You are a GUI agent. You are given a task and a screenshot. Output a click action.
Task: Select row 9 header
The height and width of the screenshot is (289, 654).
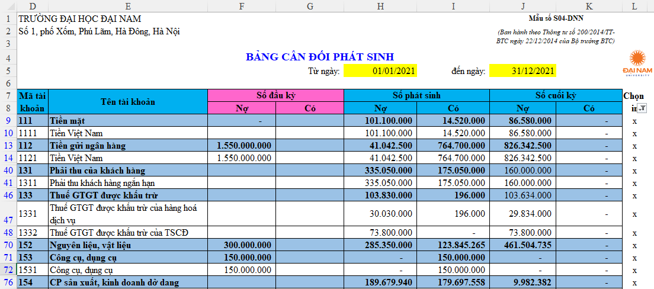pos(8,121)
